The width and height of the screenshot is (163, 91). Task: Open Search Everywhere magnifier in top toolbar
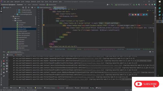click(150, 5)
